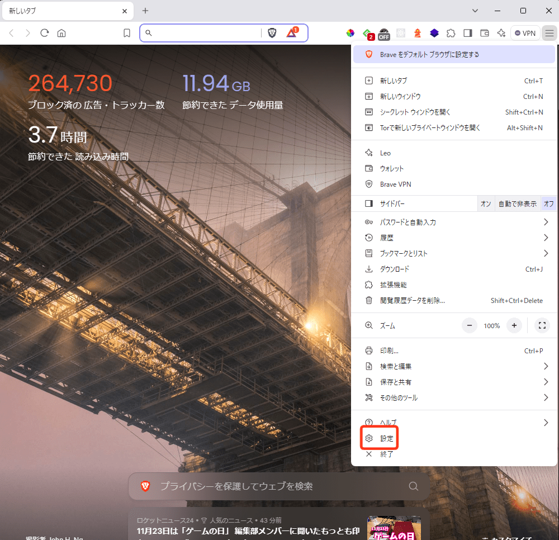Viewport: 559px width, 540px height.
Task: Expand the その他のツール submenu
Action: coord(546,398)
